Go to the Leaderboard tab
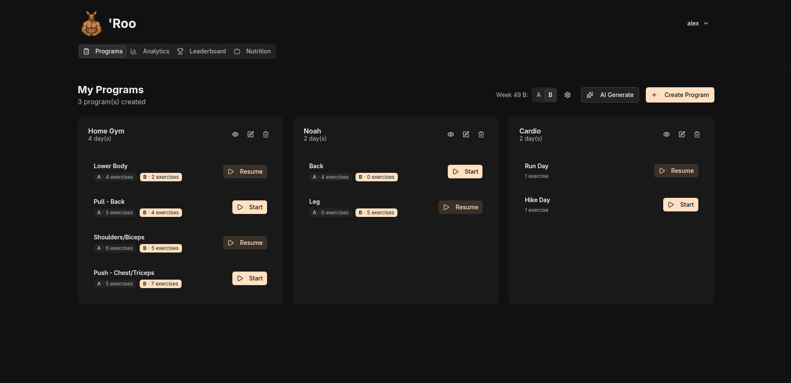 tap(201, 51)
